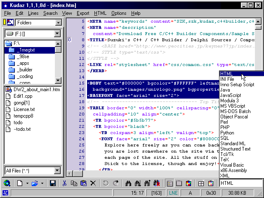Screen dimensions: 264x198
Task: Open the Search menu
Action: tap(50, 13)
